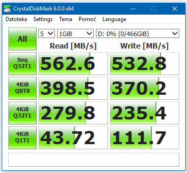Viewport: 187px width, 173px height.
Task: Open the Pomoć menu
Action: (x=87, y=19)
